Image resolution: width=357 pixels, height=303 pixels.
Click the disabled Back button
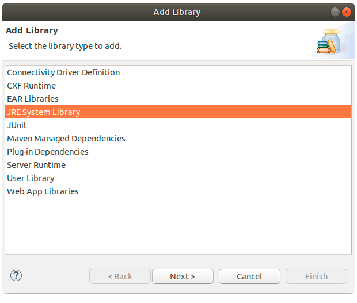click(x=120, y=277)
